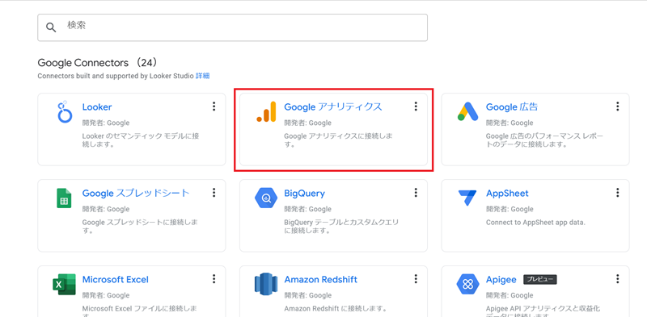Image resolution: width=647 pixels, height=317 pixels.
Task: Click the Looker connector logo
Action: click(x=65, y=111)
